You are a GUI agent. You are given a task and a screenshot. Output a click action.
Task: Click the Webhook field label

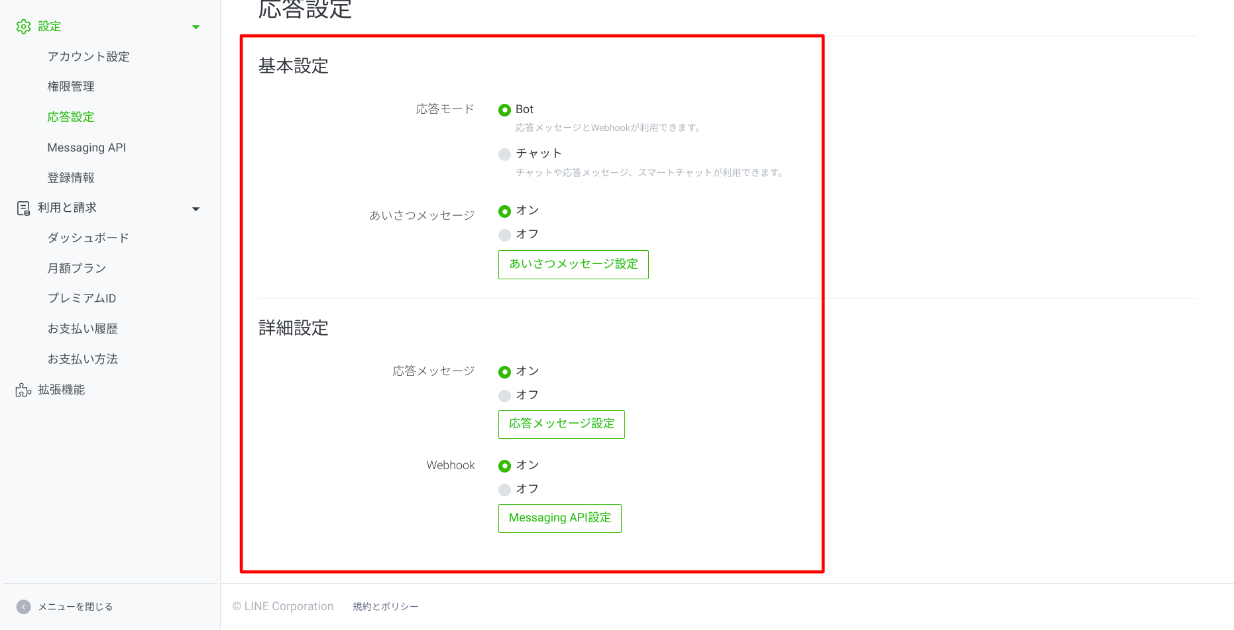pos(451,465)
